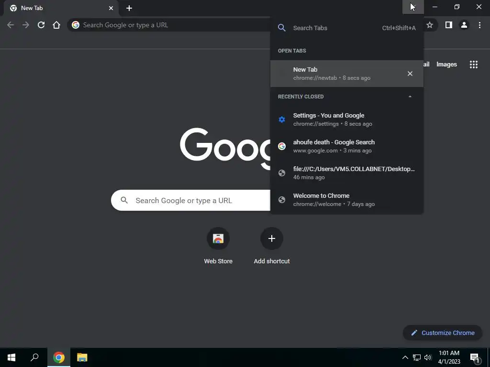Reopen Settings - You and Google tab
The width and height of the screenshot is (490, 367).
[x=347, y=119]
